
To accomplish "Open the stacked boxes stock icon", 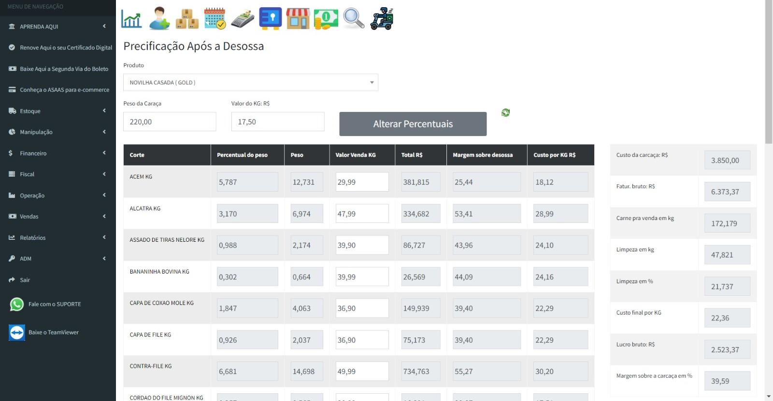I will coord(187,19).
